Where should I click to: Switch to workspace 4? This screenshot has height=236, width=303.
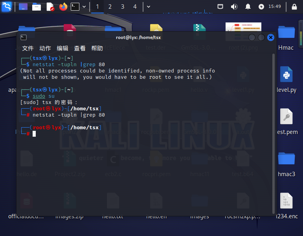(x=135, y=7)
